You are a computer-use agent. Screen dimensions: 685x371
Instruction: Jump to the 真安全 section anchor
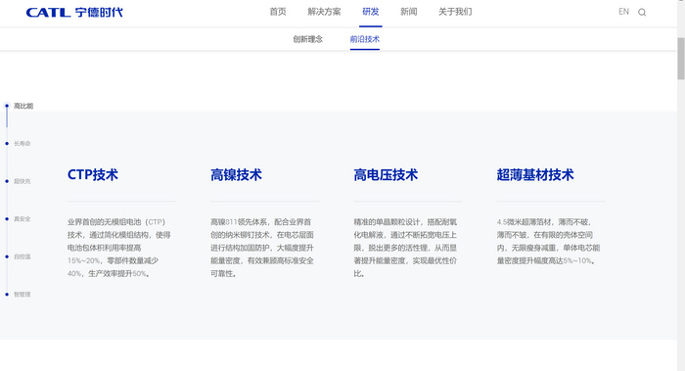click(22, 219)
